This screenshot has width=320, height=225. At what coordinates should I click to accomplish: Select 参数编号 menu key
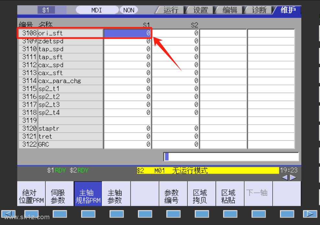click(173, 194)
